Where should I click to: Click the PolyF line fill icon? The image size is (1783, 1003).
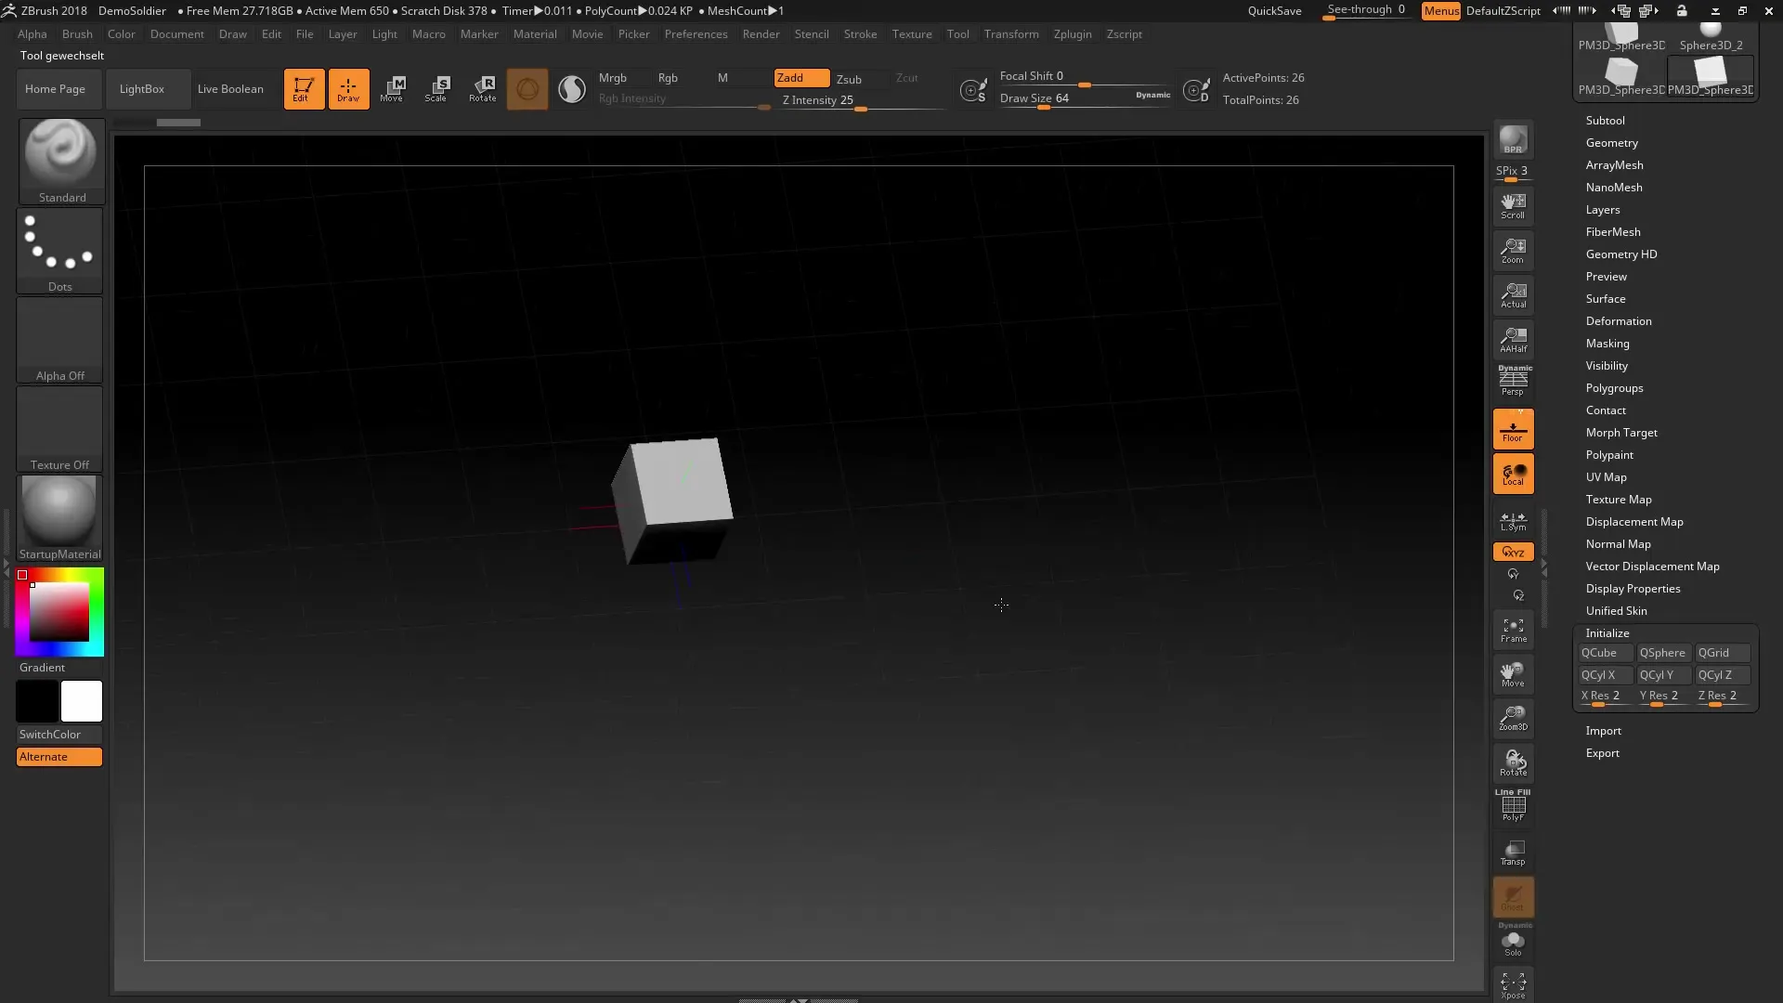[1513, 806]
